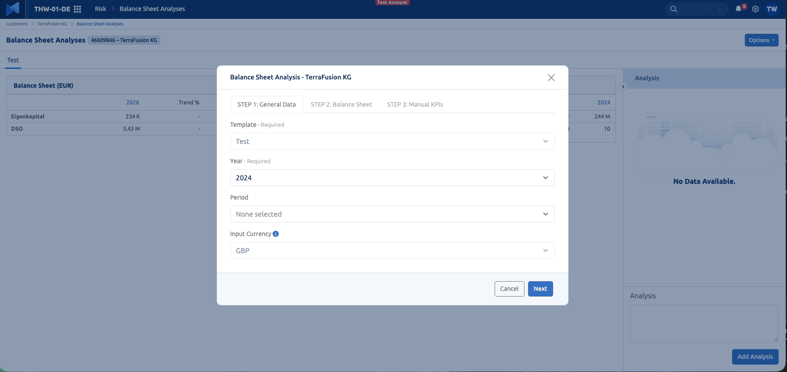Click the Next button

tap(540, 289)
